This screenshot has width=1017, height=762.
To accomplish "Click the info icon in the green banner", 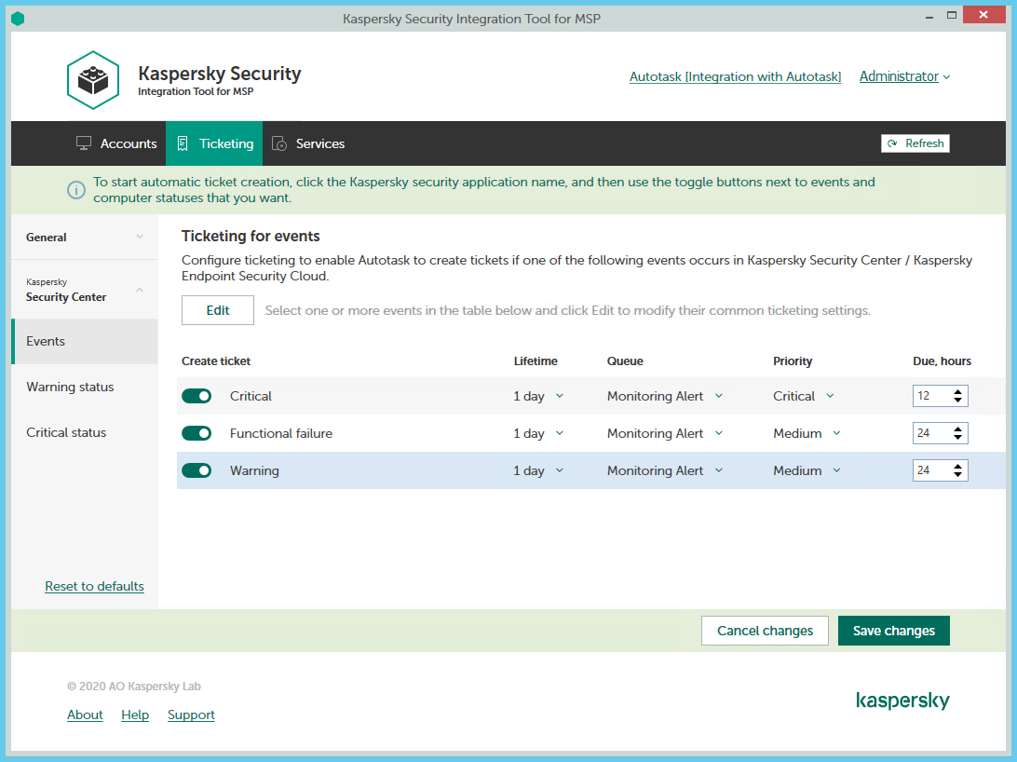I will tap(75, 190).
